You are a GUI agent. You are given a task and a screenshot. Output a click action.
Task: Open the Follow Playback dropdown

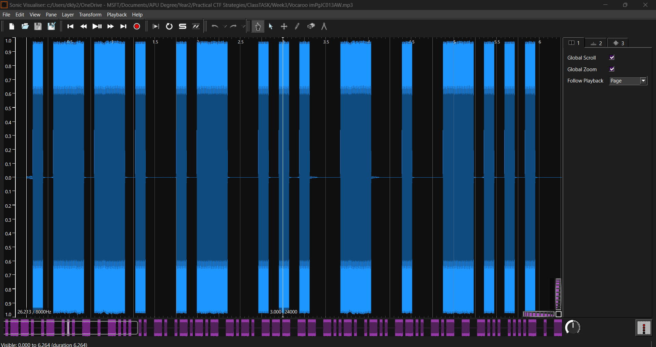tap(643, 81)
